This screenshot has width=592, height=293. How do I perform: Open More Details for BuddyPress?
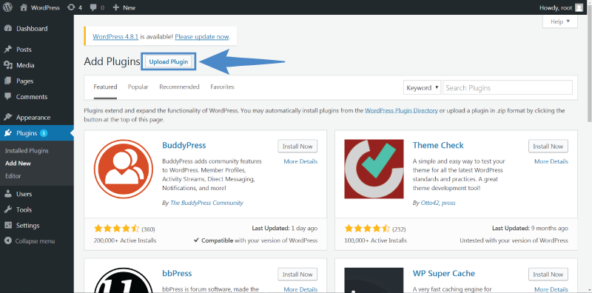pyautogui.click(x=300, y=161)
